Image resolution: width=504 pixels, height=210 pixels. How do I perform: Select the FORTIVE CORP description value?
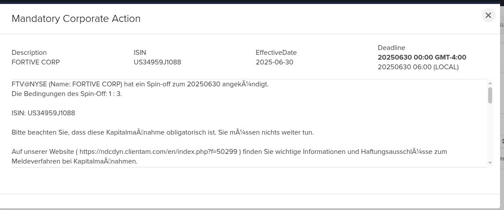(36, 62)
